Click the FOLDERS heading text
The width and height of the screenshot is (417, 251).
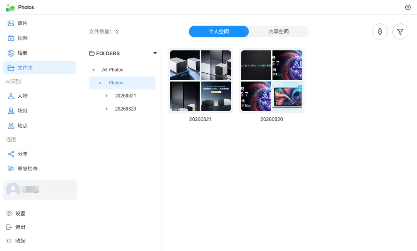[x=108, y=53]
